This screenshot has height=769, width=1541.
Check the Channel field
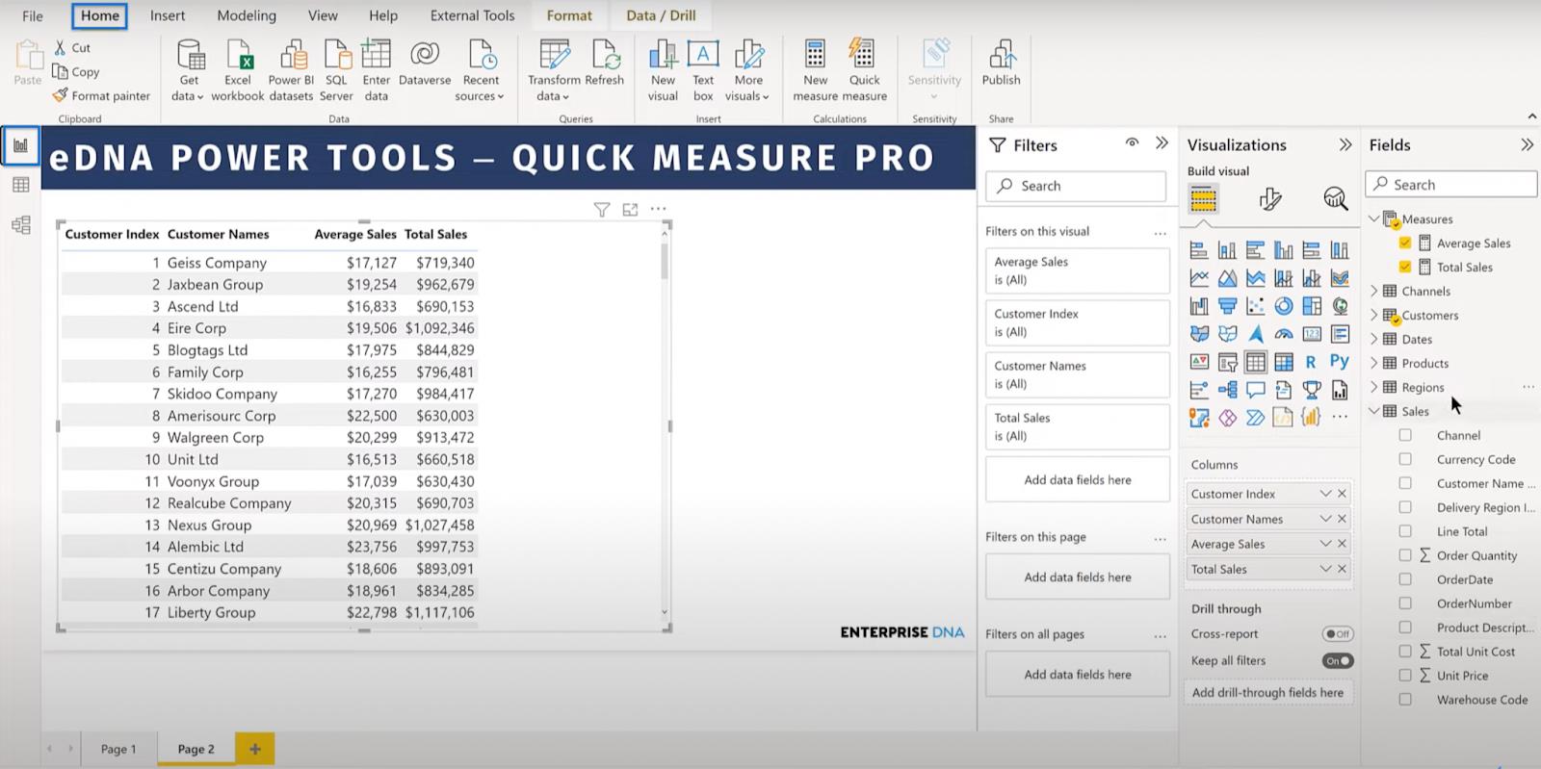point(1405,435)
